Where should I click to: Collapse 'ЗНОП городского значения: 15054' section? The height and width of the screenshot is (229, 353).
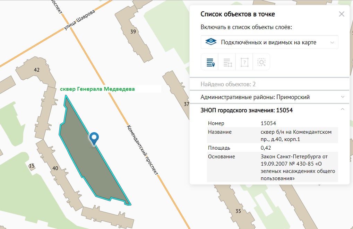click(x=342, y=110)
